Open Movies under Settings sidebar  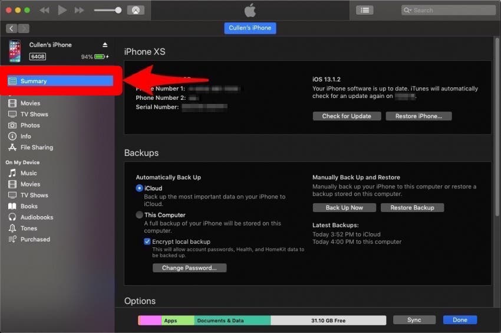pyautogui.click(x=30, y=103)
